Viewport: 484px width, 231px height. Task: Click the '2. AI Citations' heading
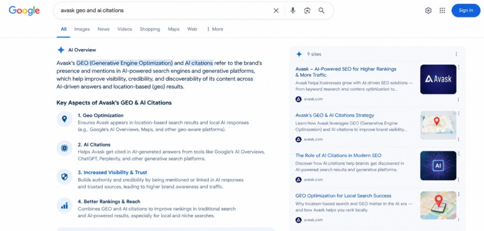pyautogui.click(x=94, y=145)
